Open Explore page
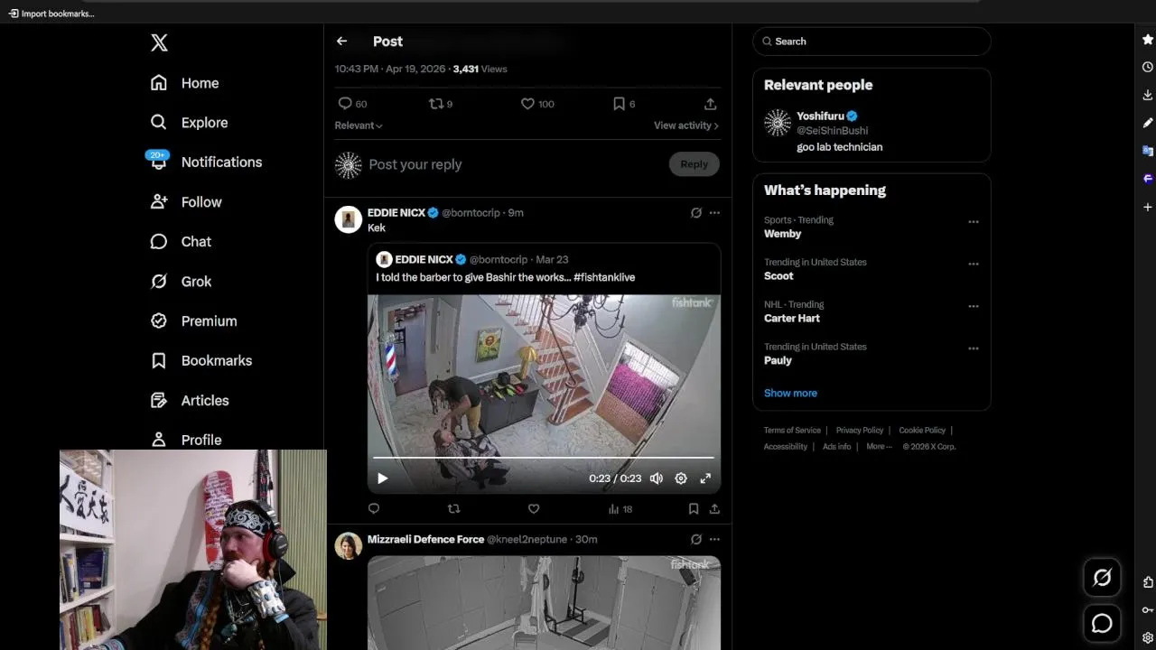The width and height of the screenshot is (1156, 650). [x=190, y=123]
